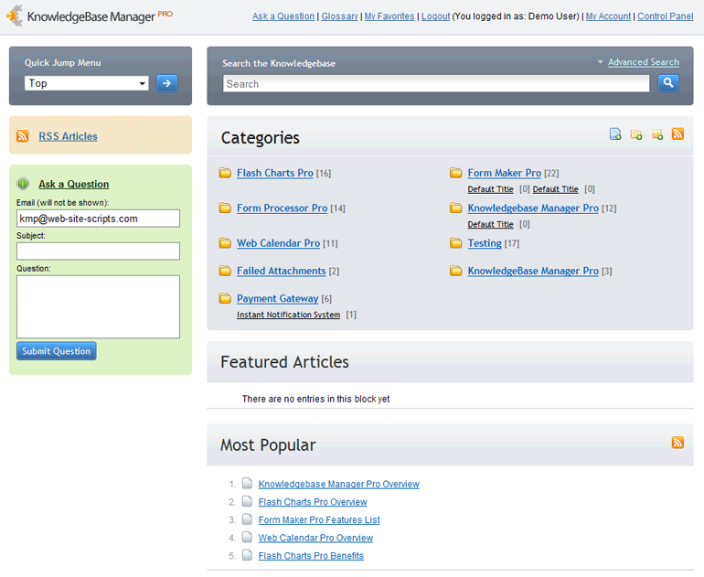This screenshot has width=704, height=577.
Task: Click the RSS icon beside RSS Articles
Action: (x=23, y=136)
